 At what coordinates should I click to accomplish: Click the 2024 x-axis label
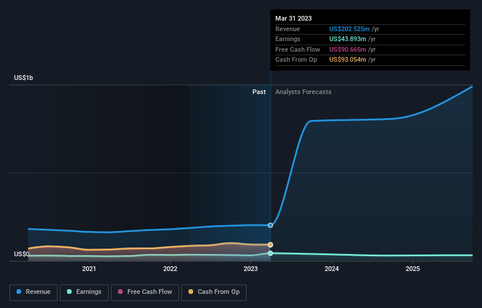[x=332, y=269]
